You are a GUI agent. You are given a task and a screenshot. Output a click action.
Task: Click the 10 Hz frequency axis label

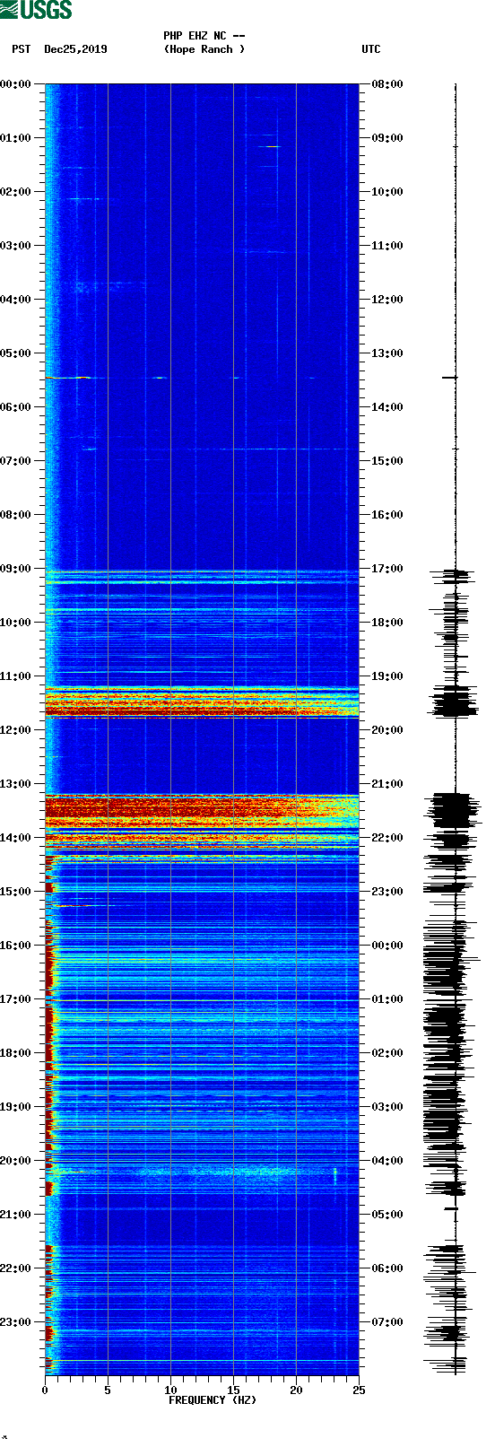pyautogui.click(x=170, y=1390)
